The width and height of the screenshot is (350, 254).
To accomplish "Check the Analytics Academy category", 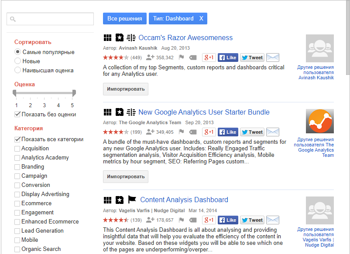I will pos(17,158).
